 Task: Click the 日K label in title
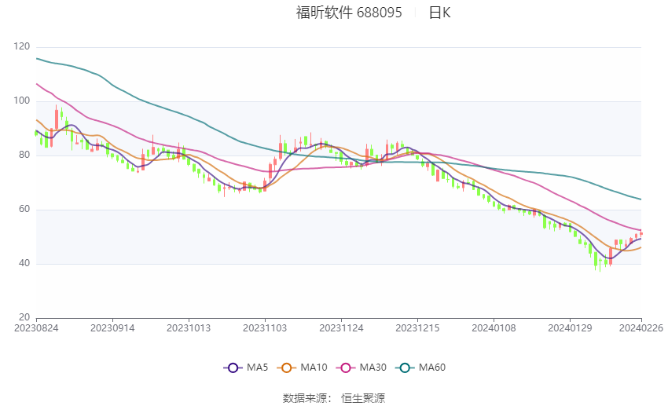pyautogui.click(x=439, y=13)
